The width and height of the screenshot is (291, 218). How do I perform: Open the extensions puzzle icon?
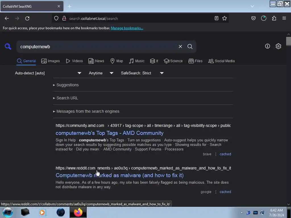[x=274, y=18]
